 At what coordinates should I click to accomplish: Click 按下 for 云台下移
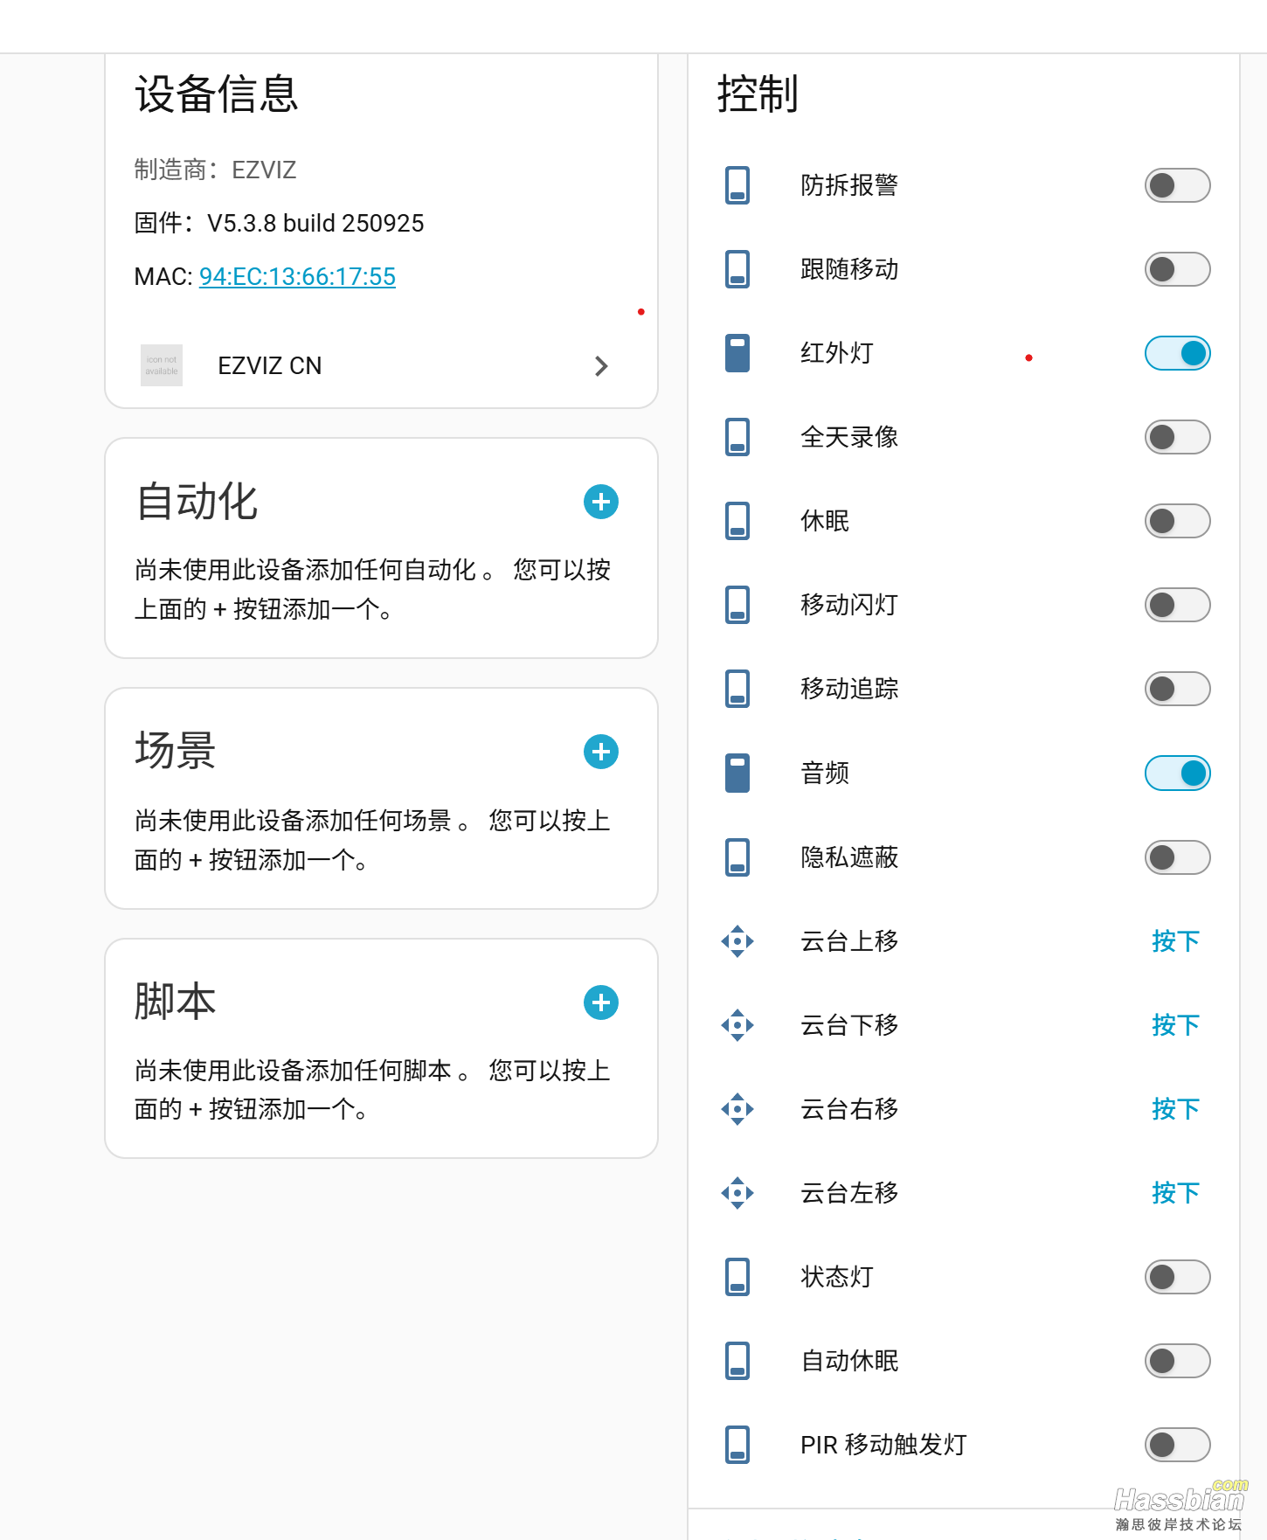point(1175,1025)
